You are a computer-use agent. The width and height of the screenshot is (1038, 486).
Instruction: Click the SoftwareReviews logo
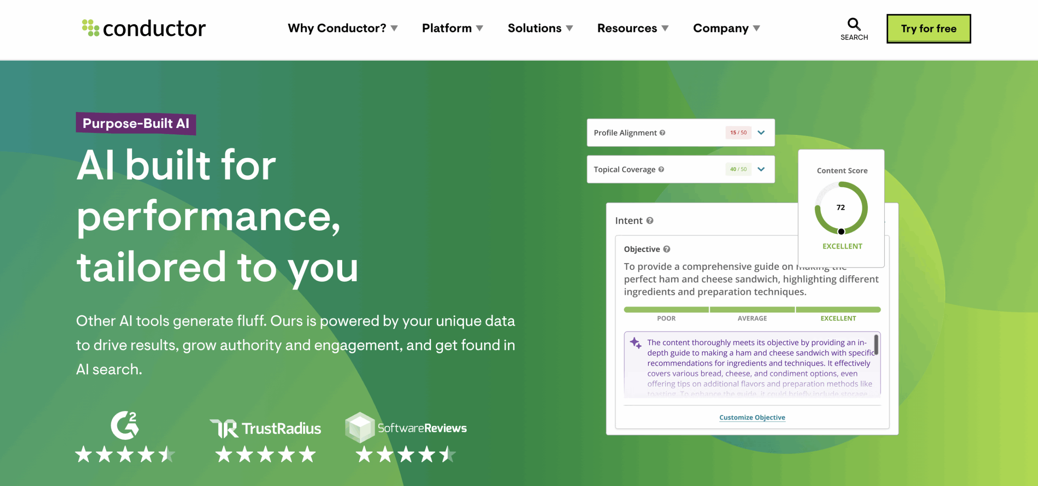point(406,428)
